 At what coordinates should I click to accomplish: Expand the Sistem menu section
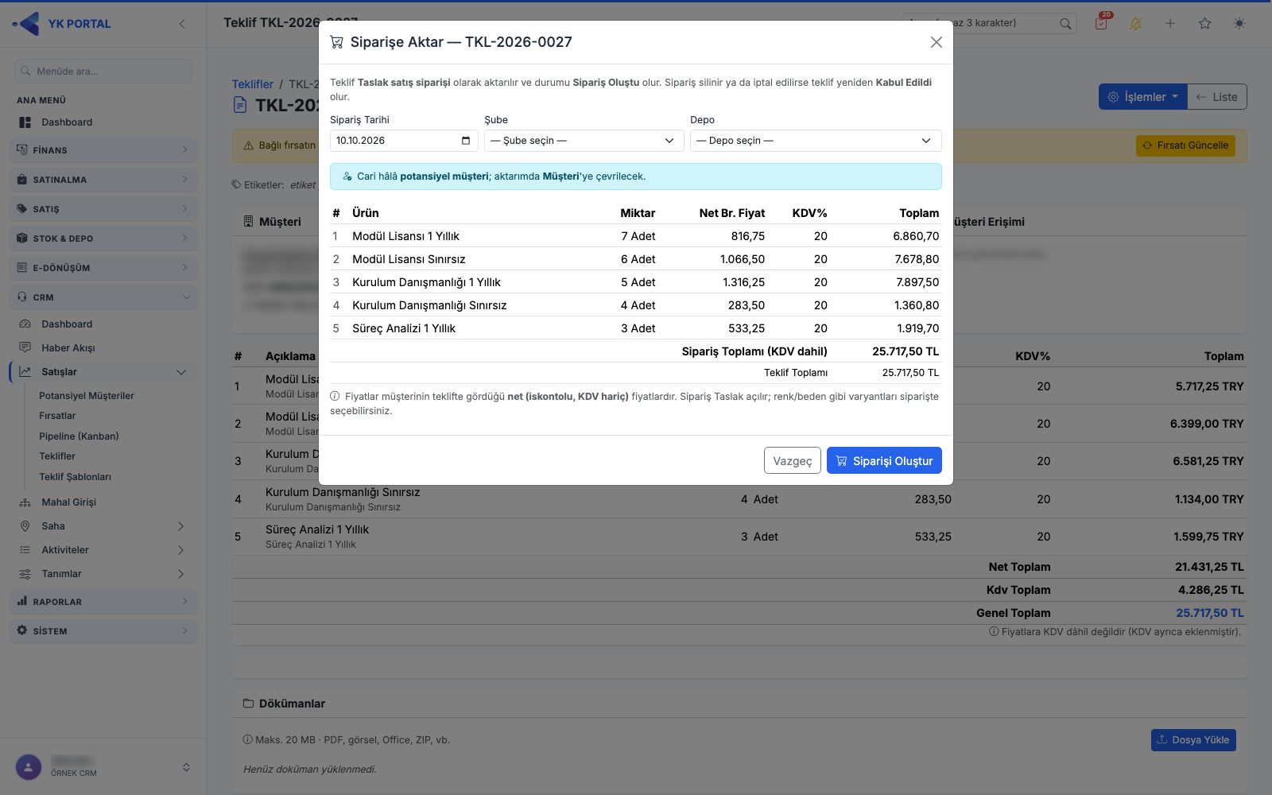tap(103, 631)
